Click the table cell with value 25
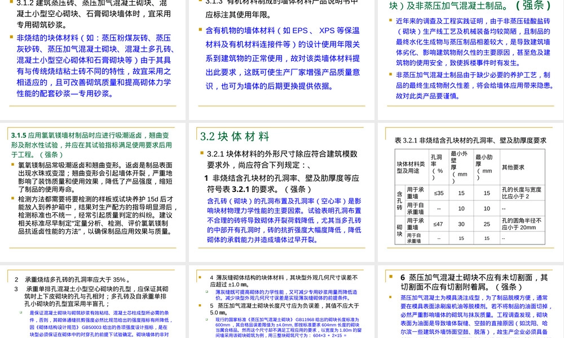This screenshot has width=564, height=338. coord(487,224)
